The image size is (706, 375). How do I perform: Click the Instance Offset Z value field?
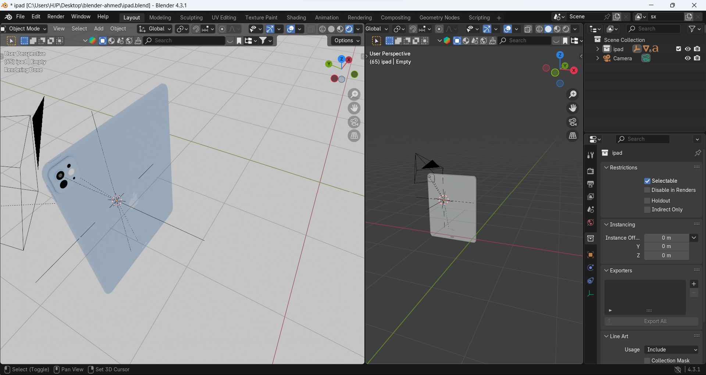coord(667,256)
